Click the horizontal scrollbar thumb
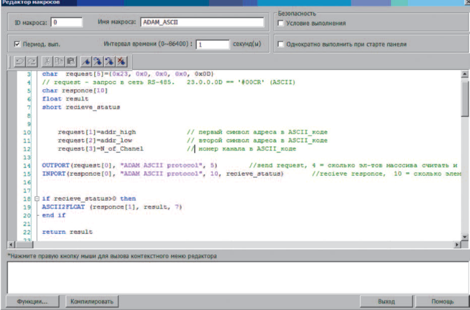The width and height of the screenshot is (470, 310). 24,245
